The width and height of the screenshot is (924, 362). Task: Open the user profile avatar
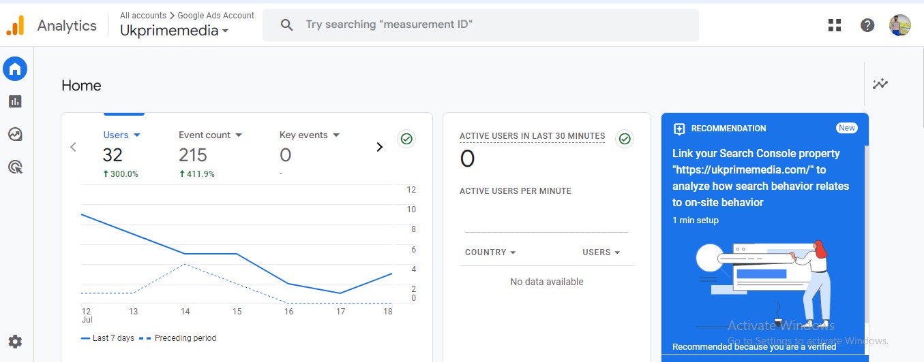pyautogui.click(x=899, y=25)
